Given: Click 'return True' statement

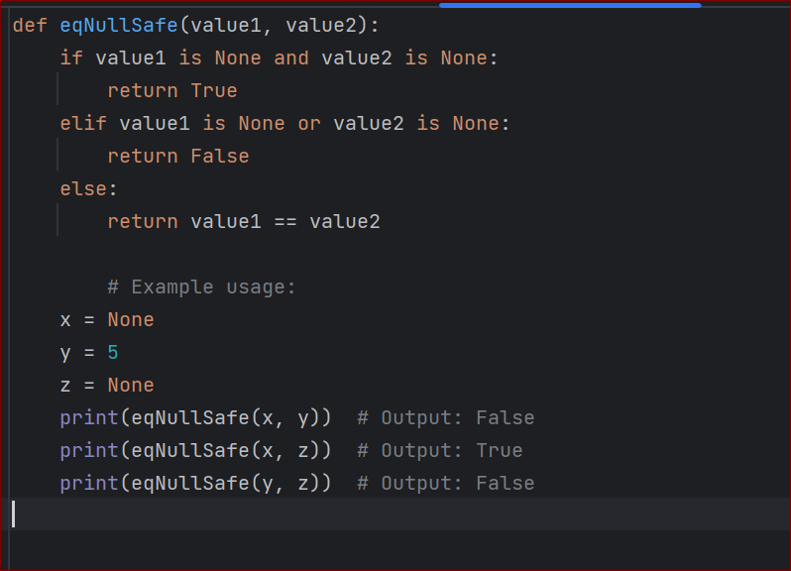Looking at the screenshot, I should pos(172,91).
